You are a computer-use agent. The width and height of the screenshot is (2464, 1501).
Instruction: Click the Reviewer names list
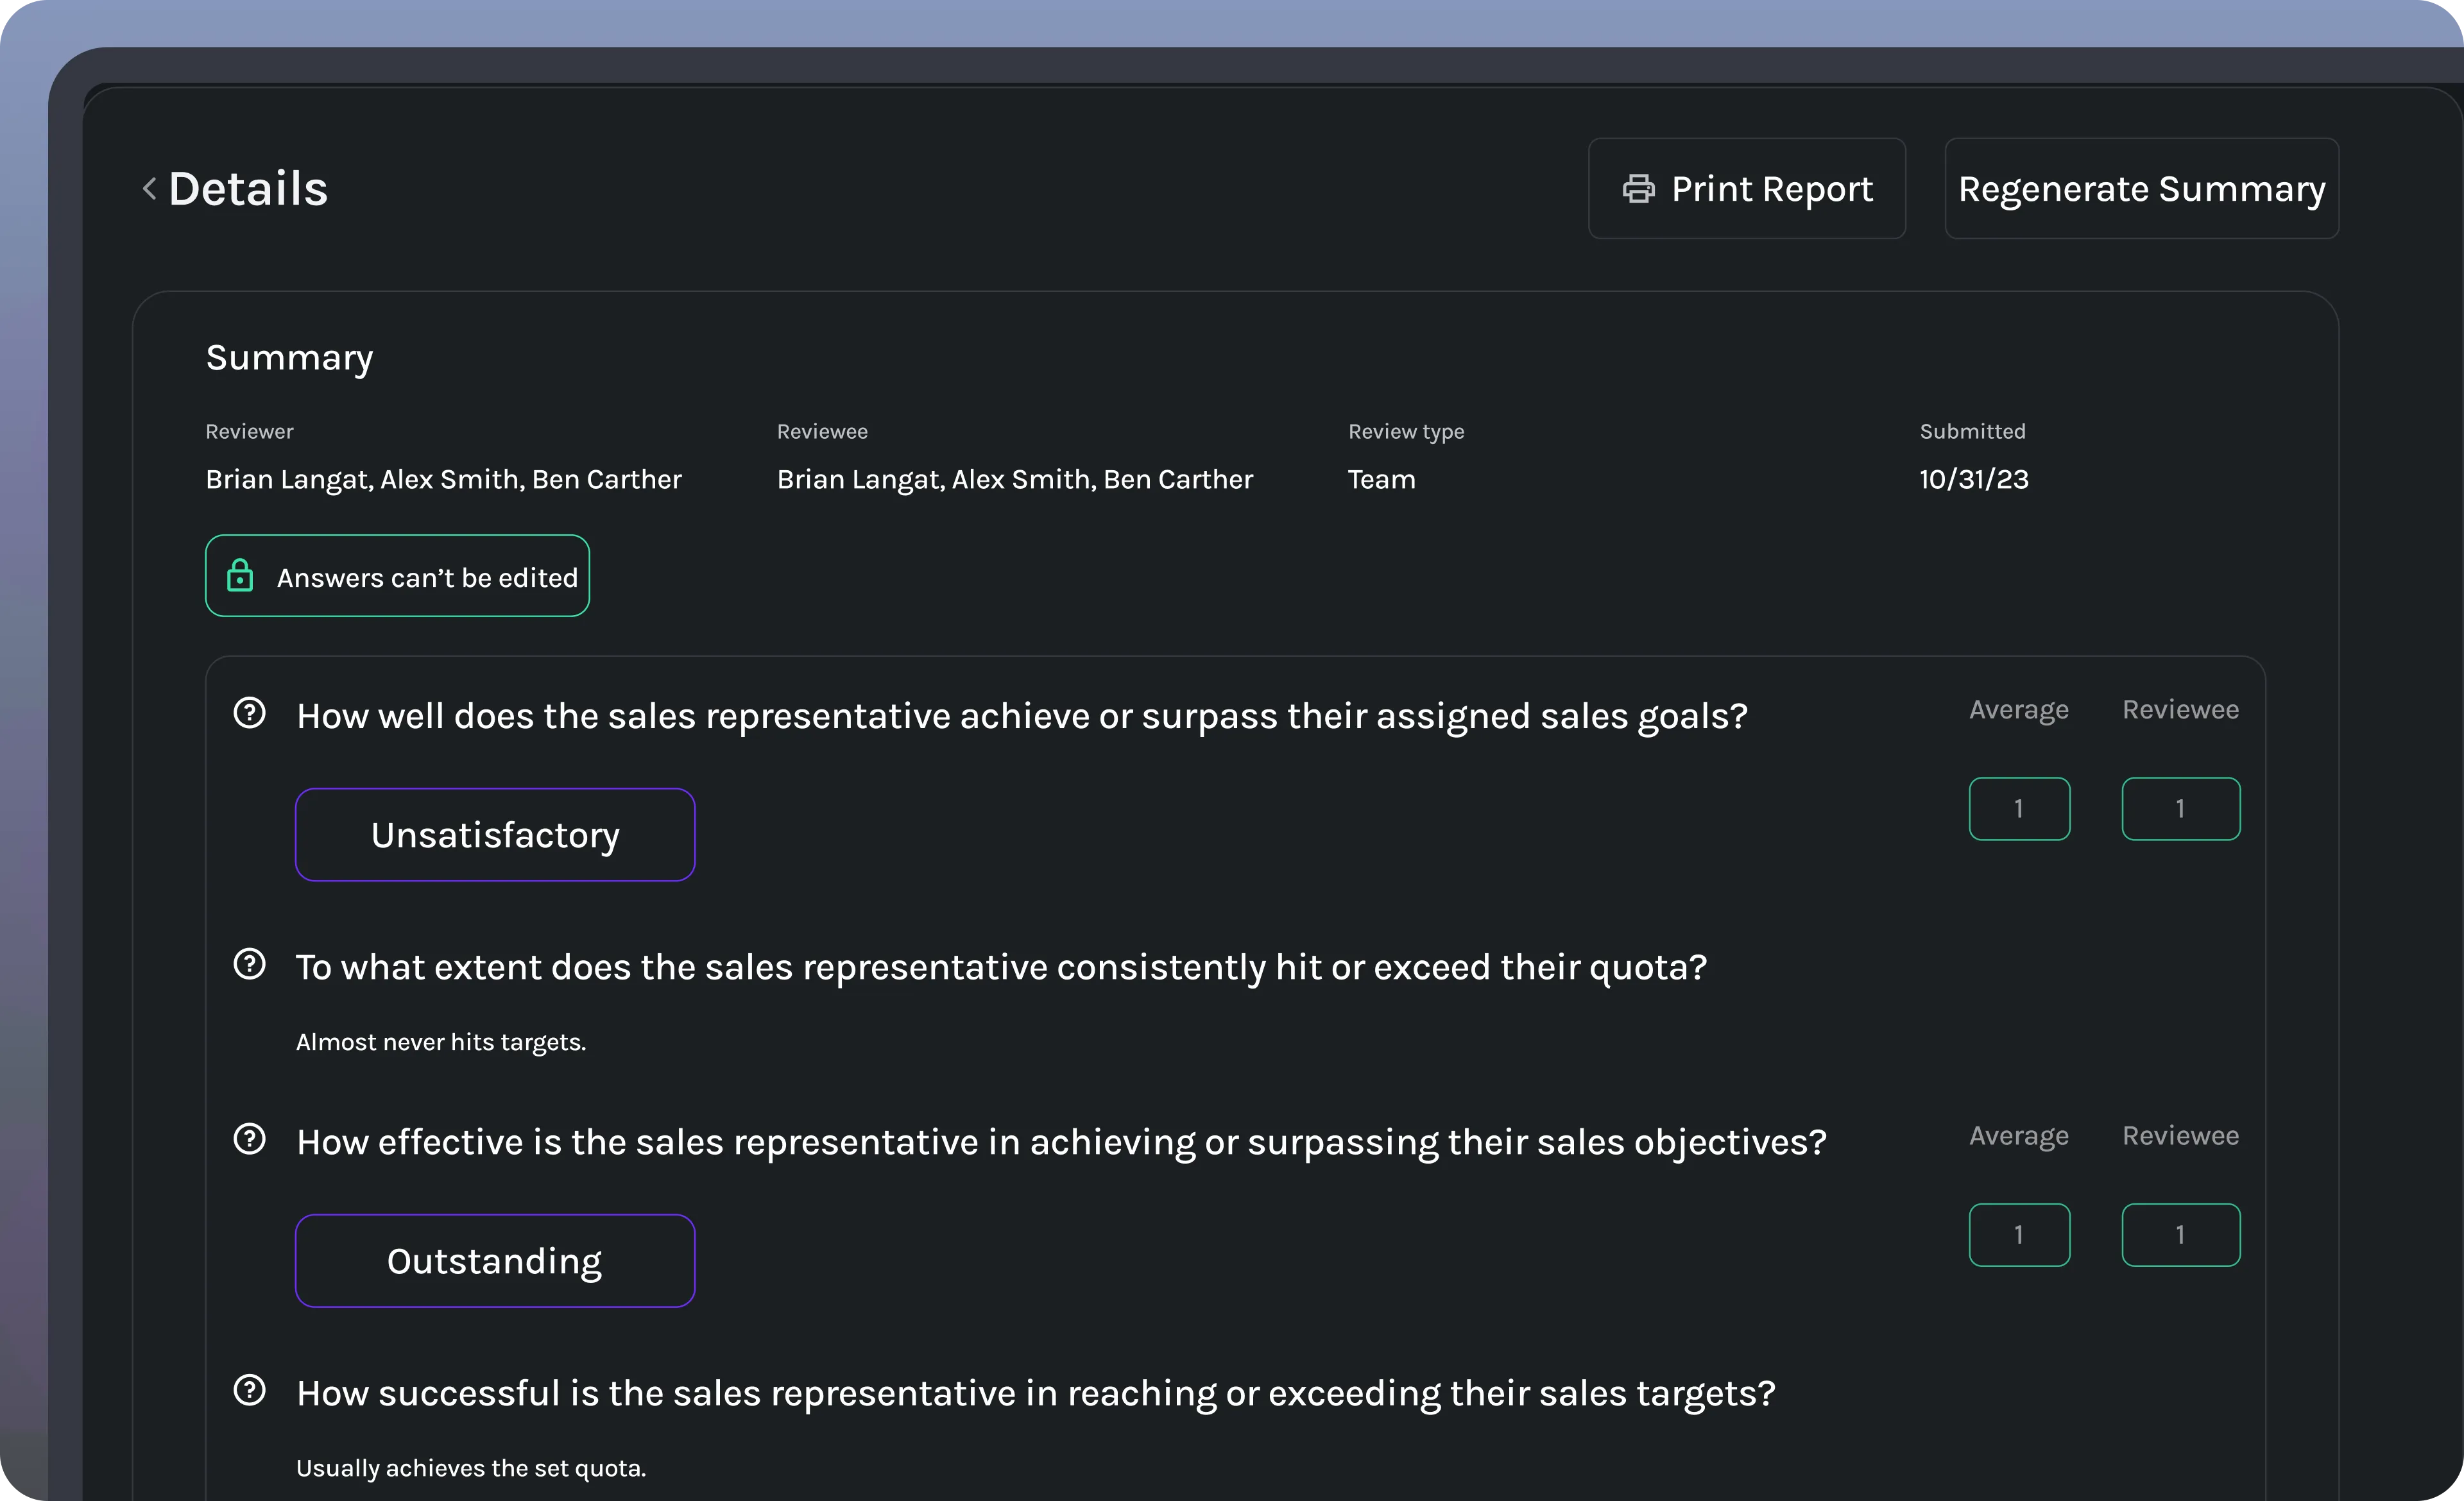[x=443, y=480]
